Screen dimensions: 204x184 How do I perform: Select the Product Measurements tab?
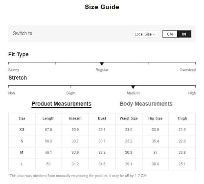61,104
